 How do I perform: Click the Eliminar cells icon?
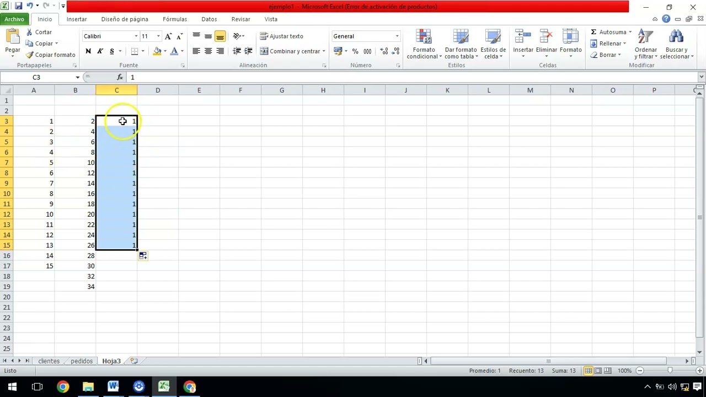coord(547,37)
